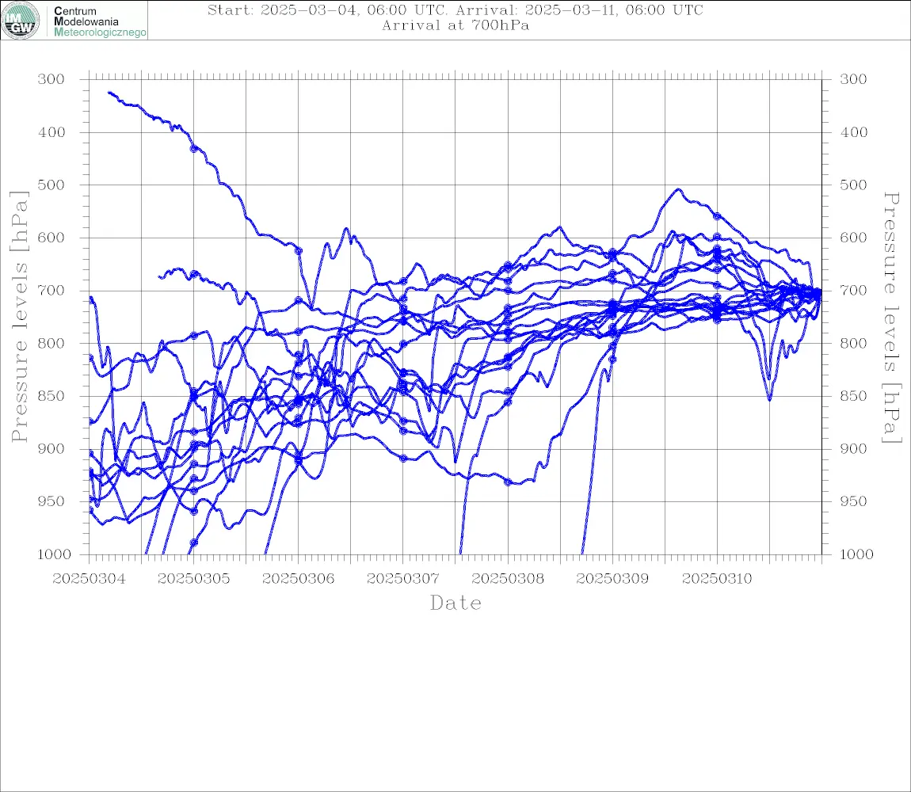Click right axis value '600'
Screen dimensions: 911x792
853,238
